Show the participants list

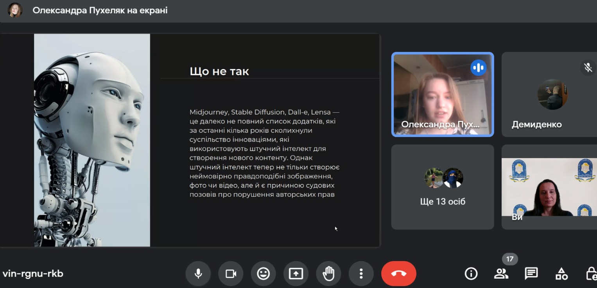[x=501, y=274]
